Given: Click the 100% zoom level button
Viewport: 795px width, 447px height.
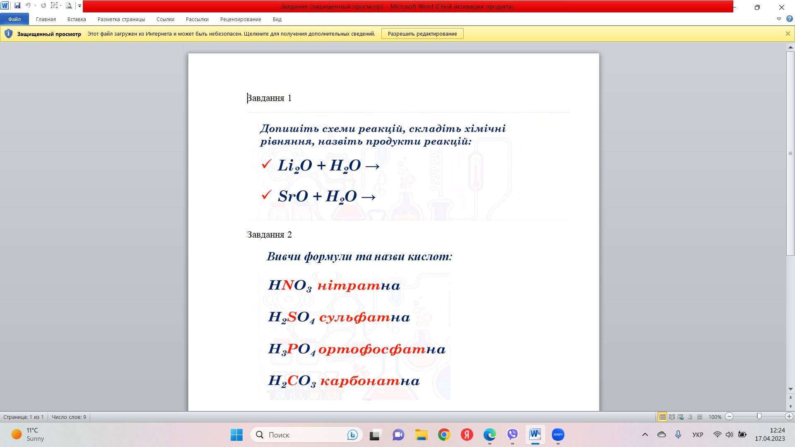Looking at the screenshot, I should point(715,417).
